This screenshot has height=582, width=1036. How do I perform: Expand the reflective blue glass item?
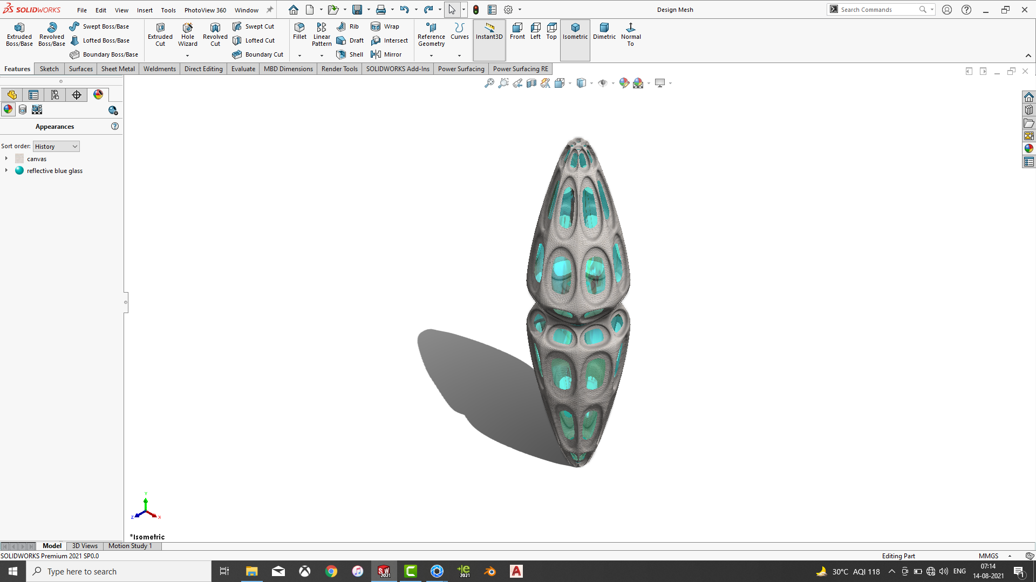point(6,170)
